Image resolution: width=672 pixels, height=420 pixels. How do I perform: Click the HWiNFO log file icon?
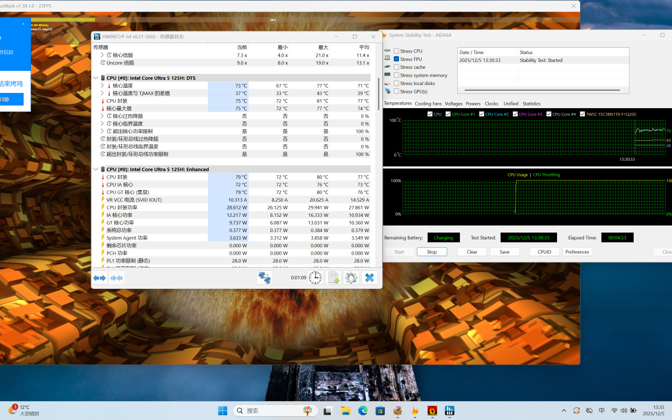pos(333,278)
